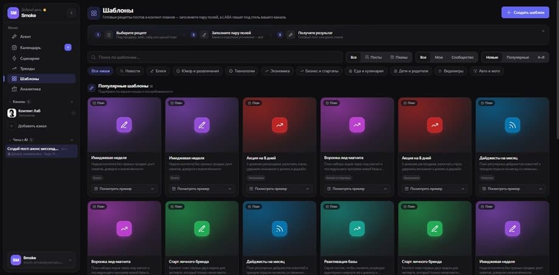Screen dimensions: 559x275
Task: Click the purple plus next to Календарь
Action: (x=67, y=47)
